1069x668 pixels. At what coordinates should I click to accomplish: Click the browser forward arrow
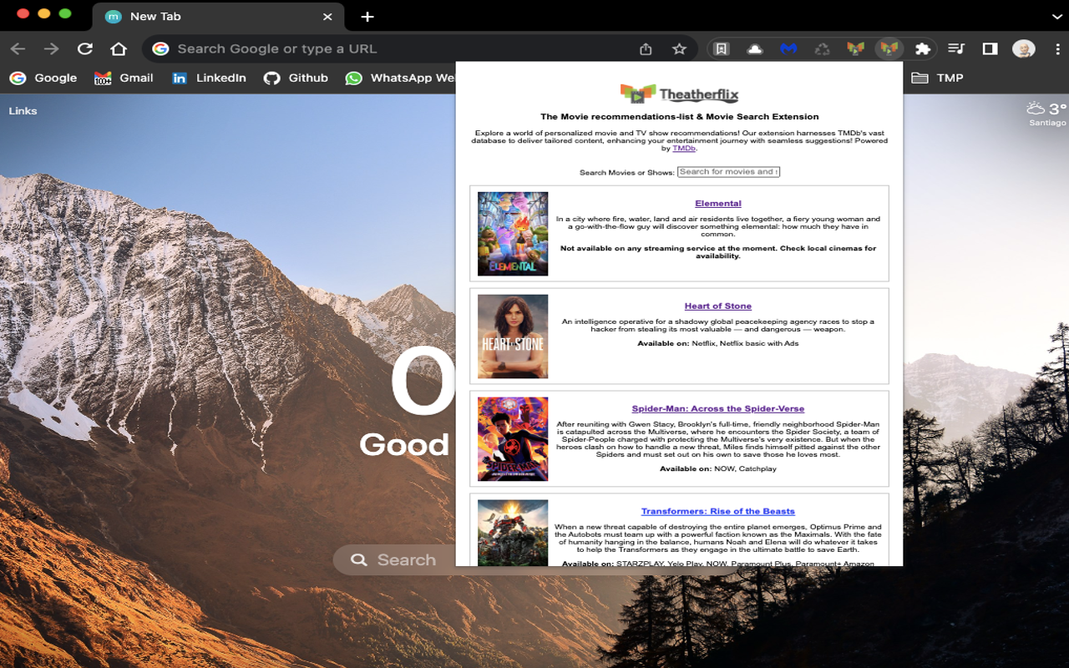(x=52, y=49)
